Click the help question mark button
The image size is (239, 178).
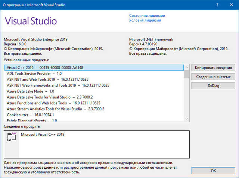[217, 4]
